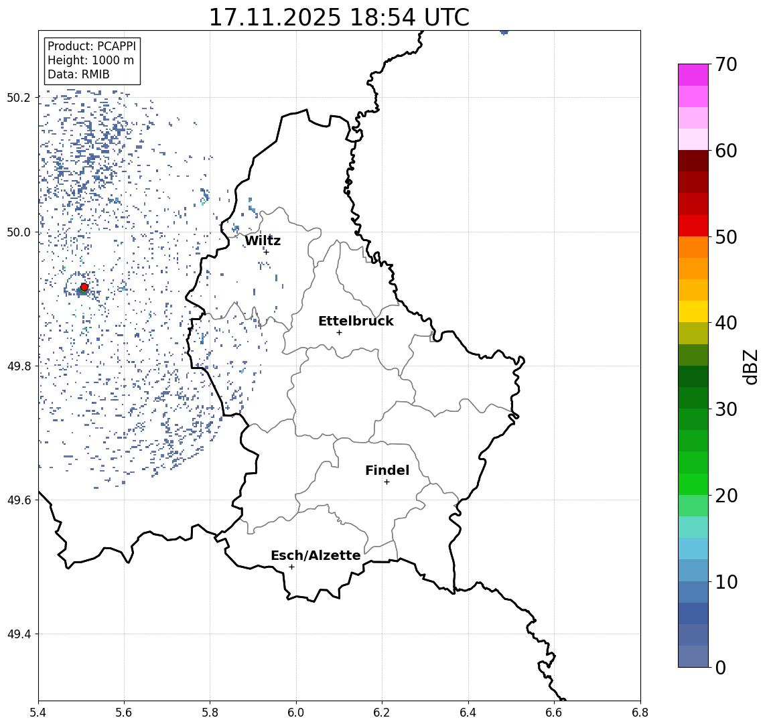Click the title '17.11.2025 18:54 UTC'
The height and width of the screenshot is (726, 767).
(x=339, y=17)
